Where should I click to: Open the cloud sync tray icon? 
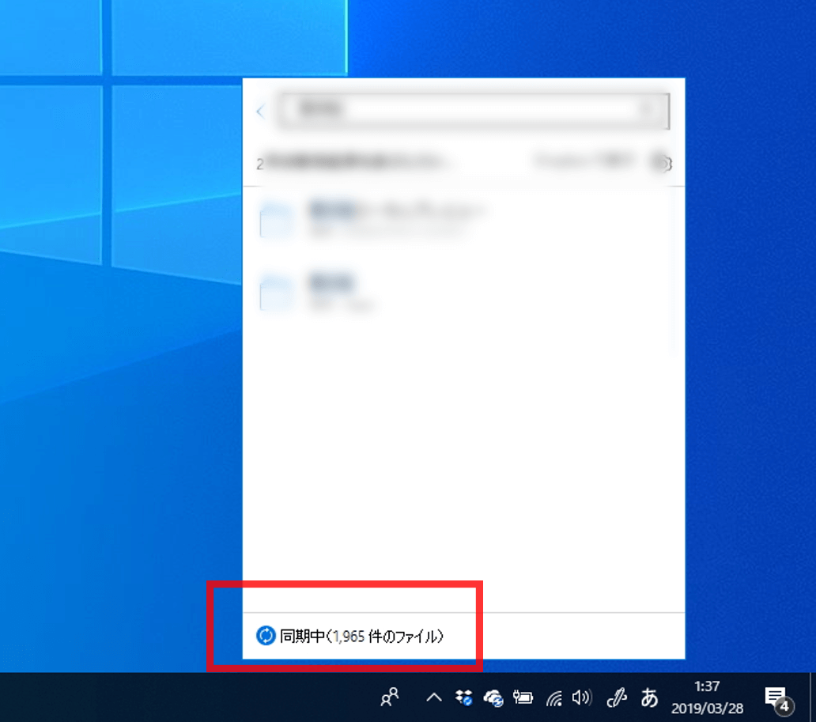coord(493,698)
